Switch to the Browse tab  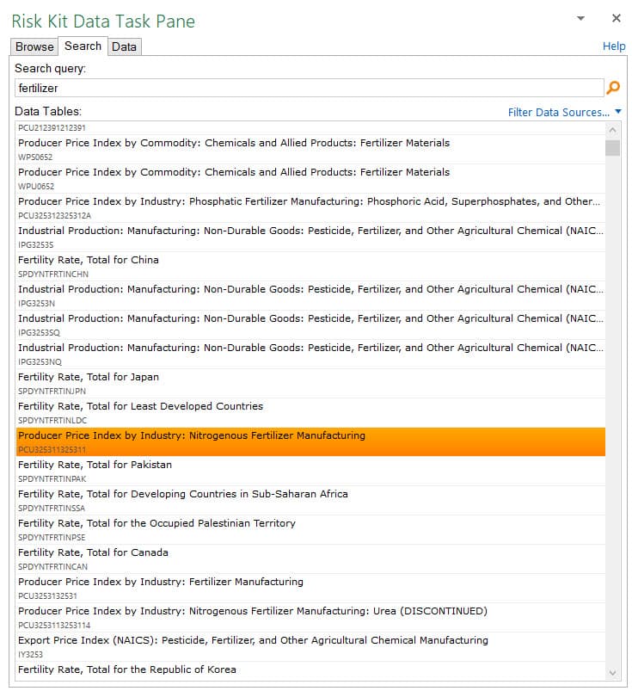click(34, 46)
